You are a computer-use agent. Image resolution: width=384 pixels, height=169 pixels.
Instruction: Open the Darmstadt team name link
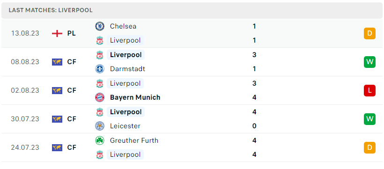point(127,69)
